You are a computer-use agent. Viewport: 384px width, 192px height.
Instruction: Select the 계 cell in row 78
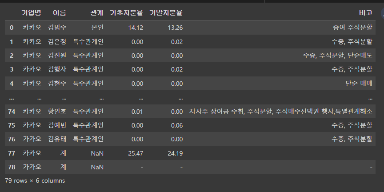coord(63,167)
